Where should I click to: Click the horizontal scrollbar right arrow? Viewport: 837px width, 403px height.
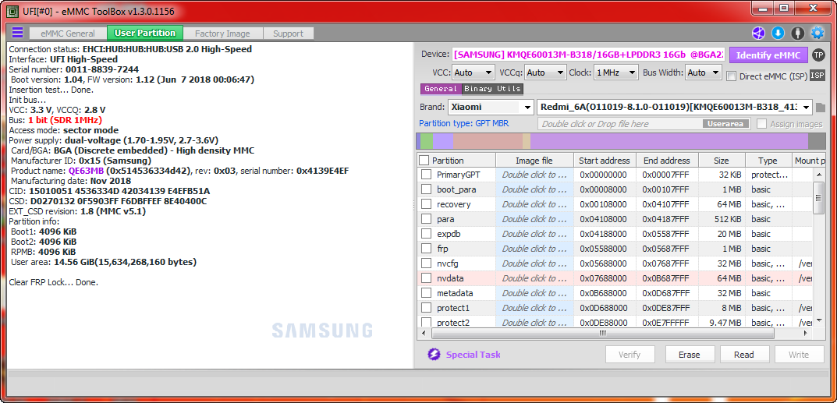(805, 333)
